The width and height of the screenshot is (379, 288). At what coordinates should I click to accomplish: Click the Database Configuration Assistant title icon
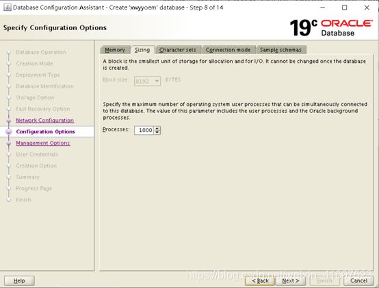8,8
